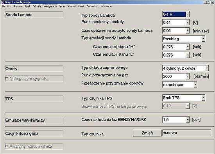Expand Typ układu zapłonowego combo box

click(x=207, y=68)
